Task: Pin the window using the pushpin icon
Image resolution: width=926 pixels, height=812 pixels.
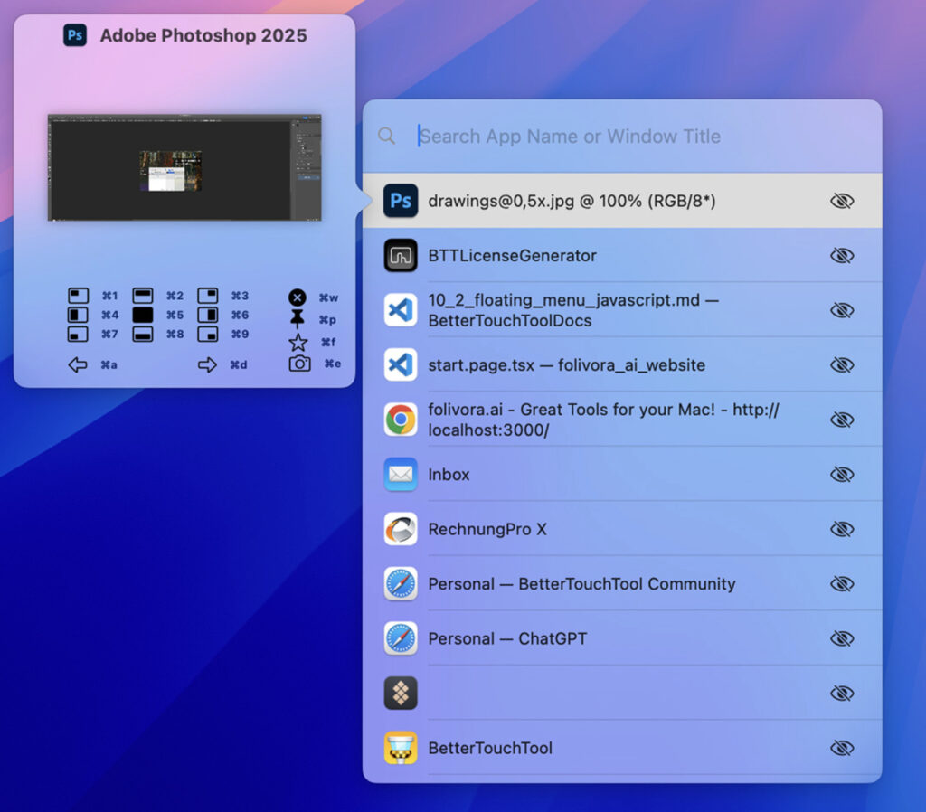Action: [297, 316]
